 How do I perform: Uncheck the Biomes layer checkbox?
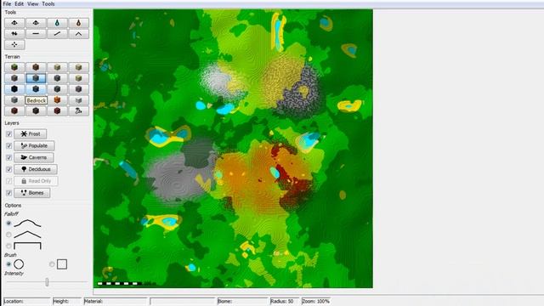(x=9, y=193)
